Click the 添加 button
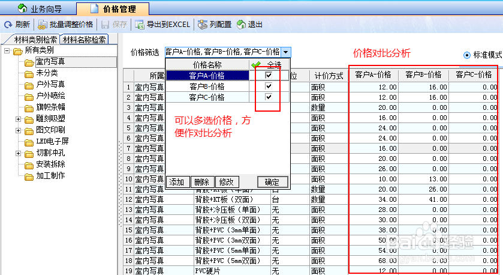 pyautogui.click(x=177, y=182)
